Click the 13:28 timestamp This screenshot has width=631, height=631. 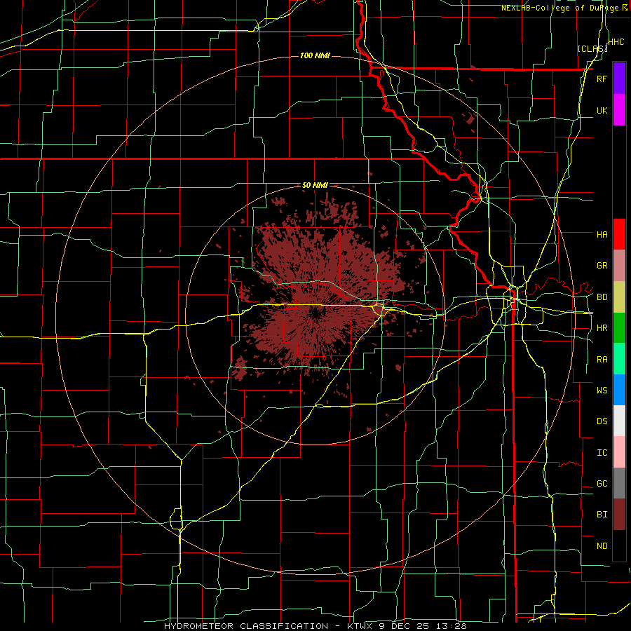(x=453, y=626)
